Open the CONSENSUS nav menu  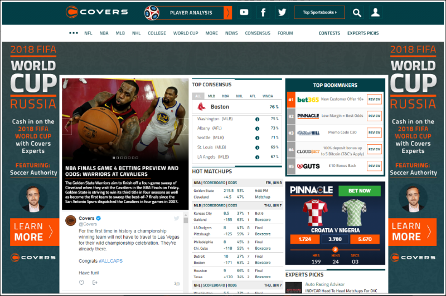258,33
